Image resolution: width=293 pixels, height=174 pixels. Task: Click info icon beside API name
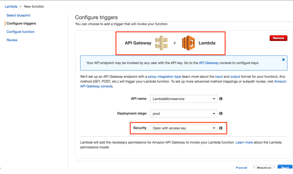tap(221, 99)
